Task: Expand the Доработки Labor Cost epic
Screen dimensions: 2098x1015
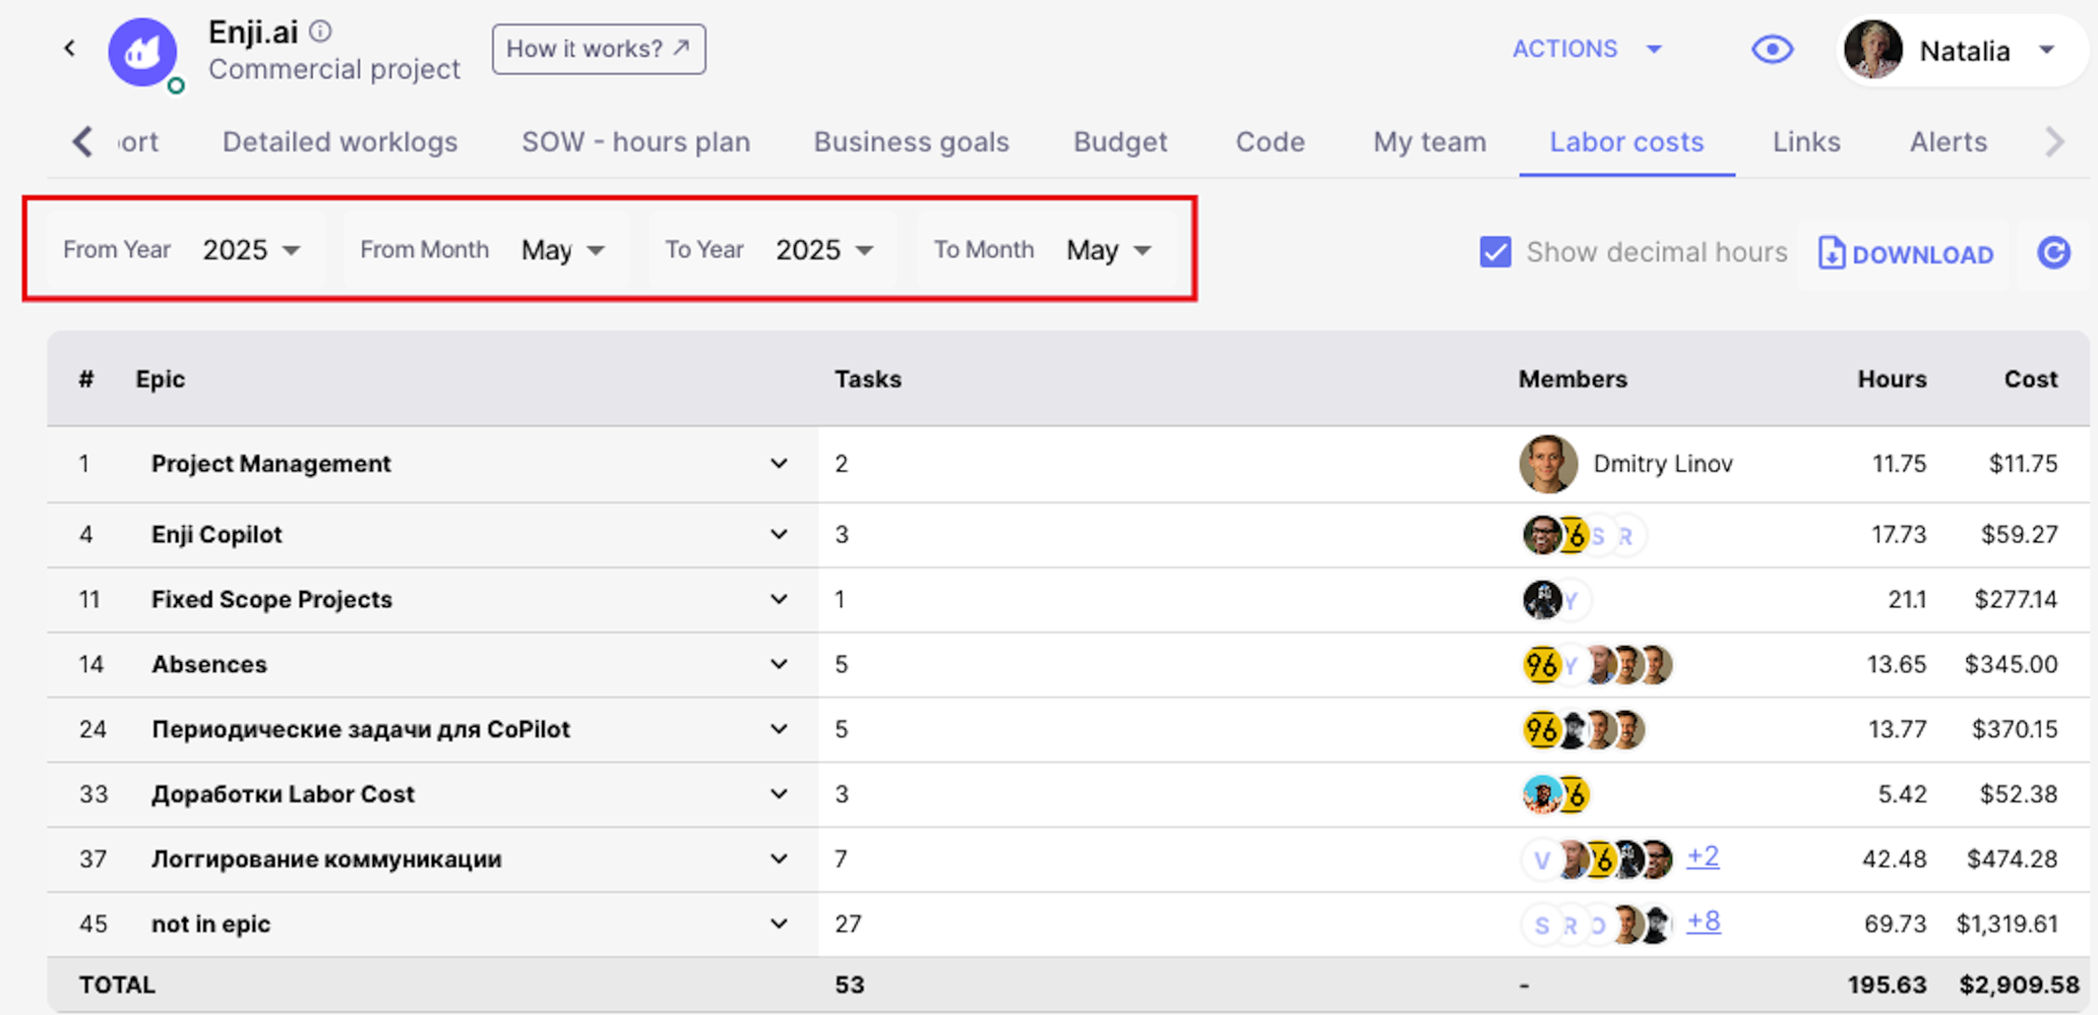Action: [x=778, y=794]
